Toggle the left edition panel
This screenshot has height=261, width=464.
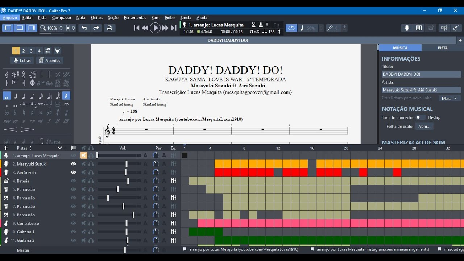tap(8, 28)
